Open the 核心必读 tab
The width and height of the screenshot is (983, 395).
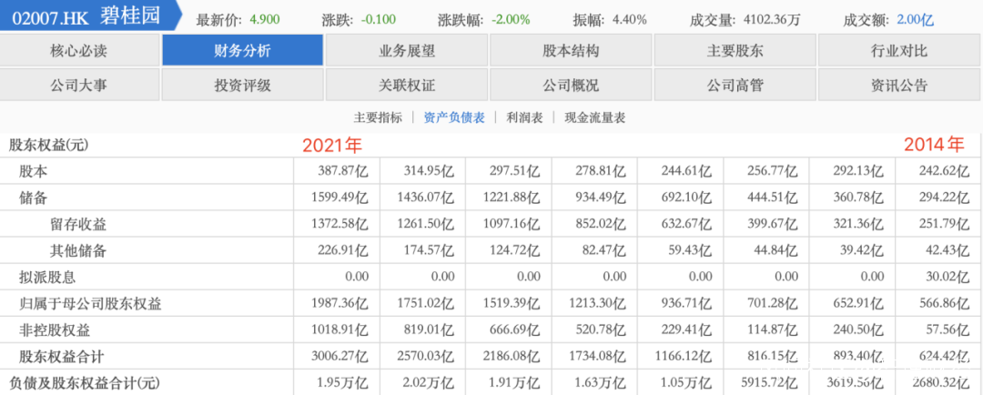[79, 51]
